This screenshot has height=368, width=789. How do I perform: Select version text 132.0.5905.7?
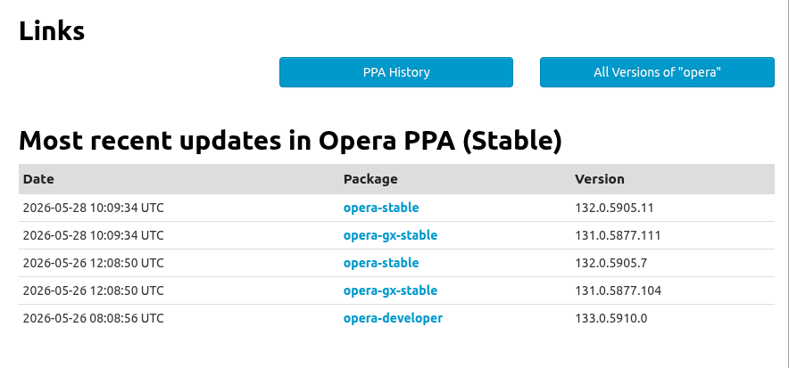610,263
